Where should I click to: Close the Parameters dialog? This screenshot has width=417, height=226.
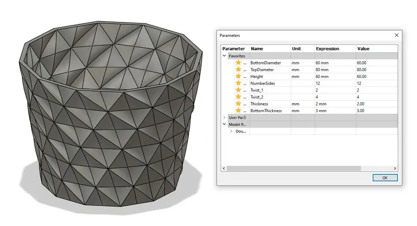(x=397, y=35)
